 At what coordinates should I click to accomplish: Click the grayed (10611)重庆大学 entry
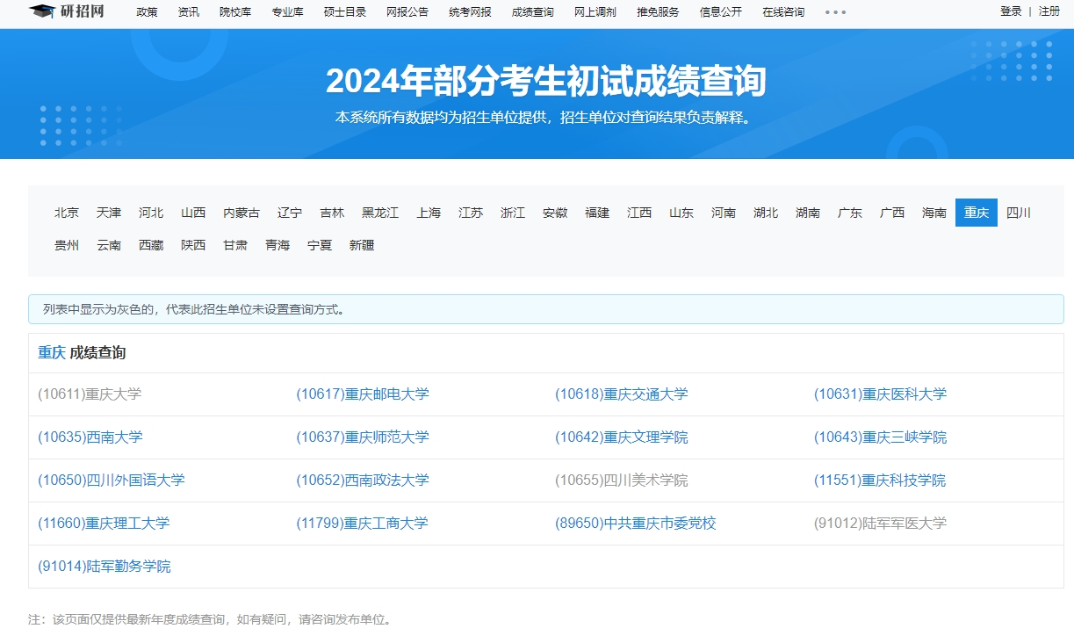[x=90, y=394]
